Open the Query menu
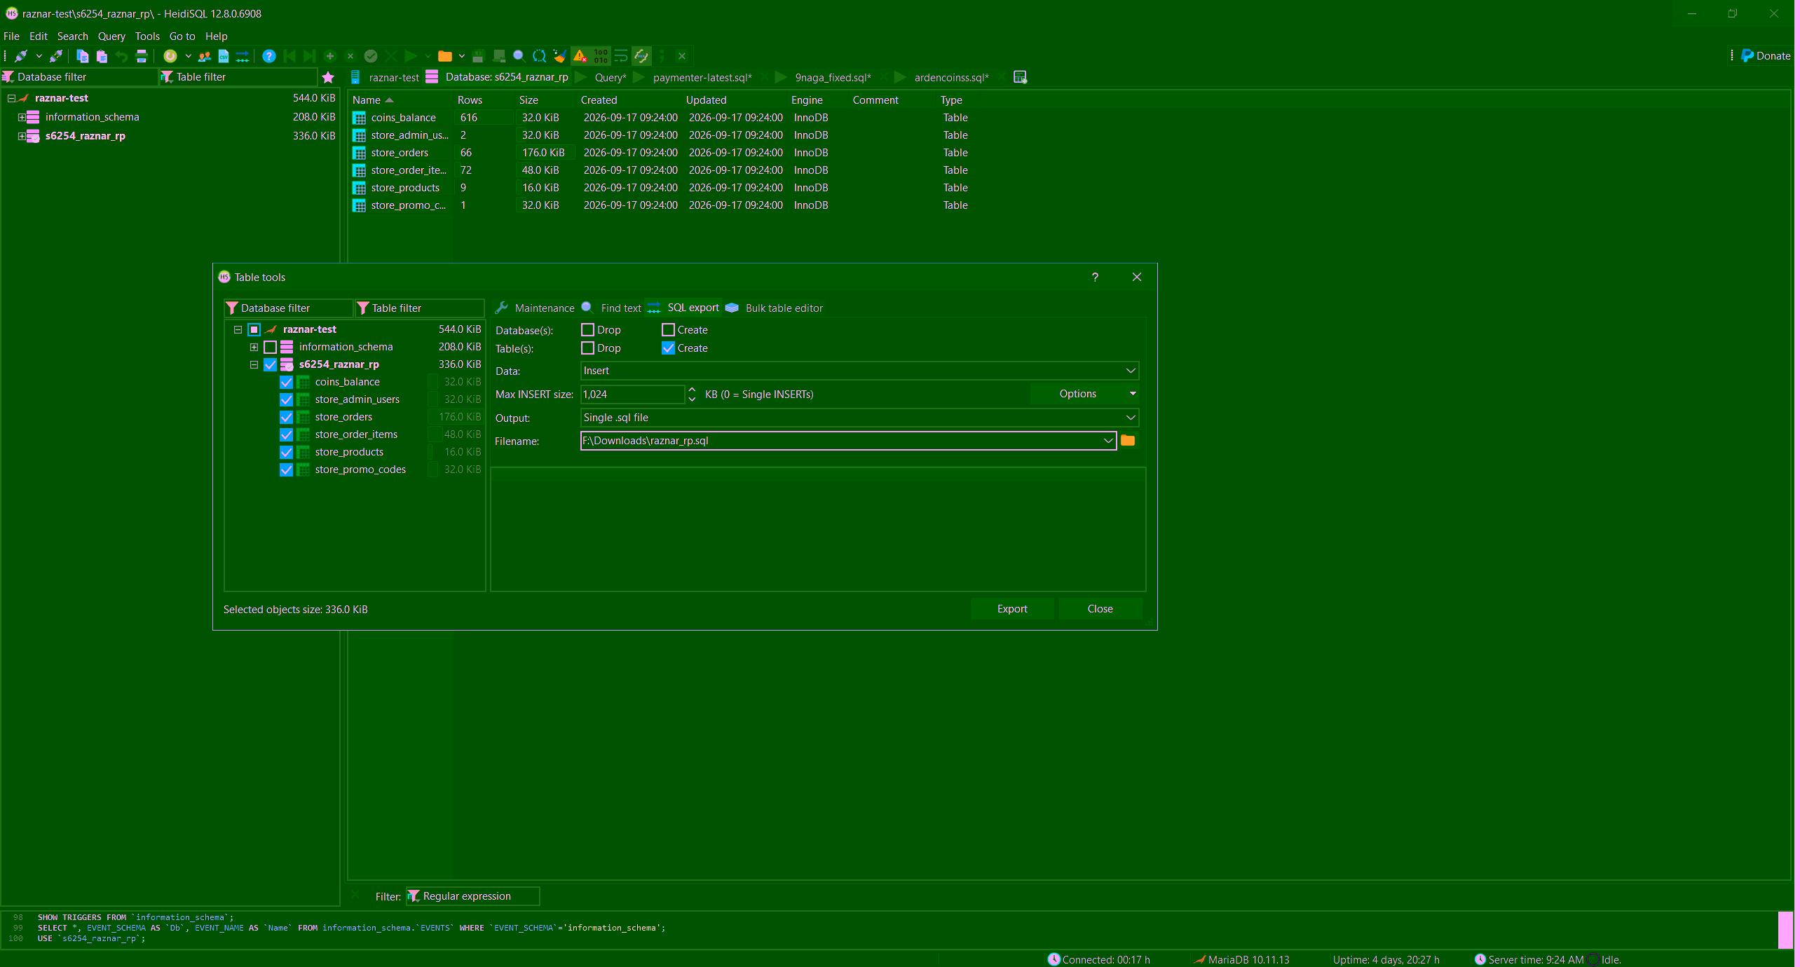The width and height of the screenshot is (1800, 967). coord(111,36)
